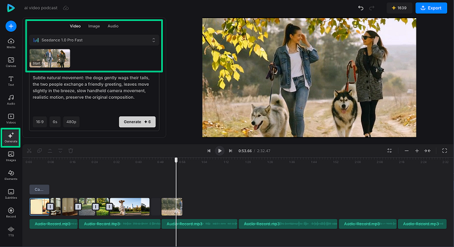Screen dimensions: 454x247
Task: Click the blue plus add button
Action: [x=11, y=26]
